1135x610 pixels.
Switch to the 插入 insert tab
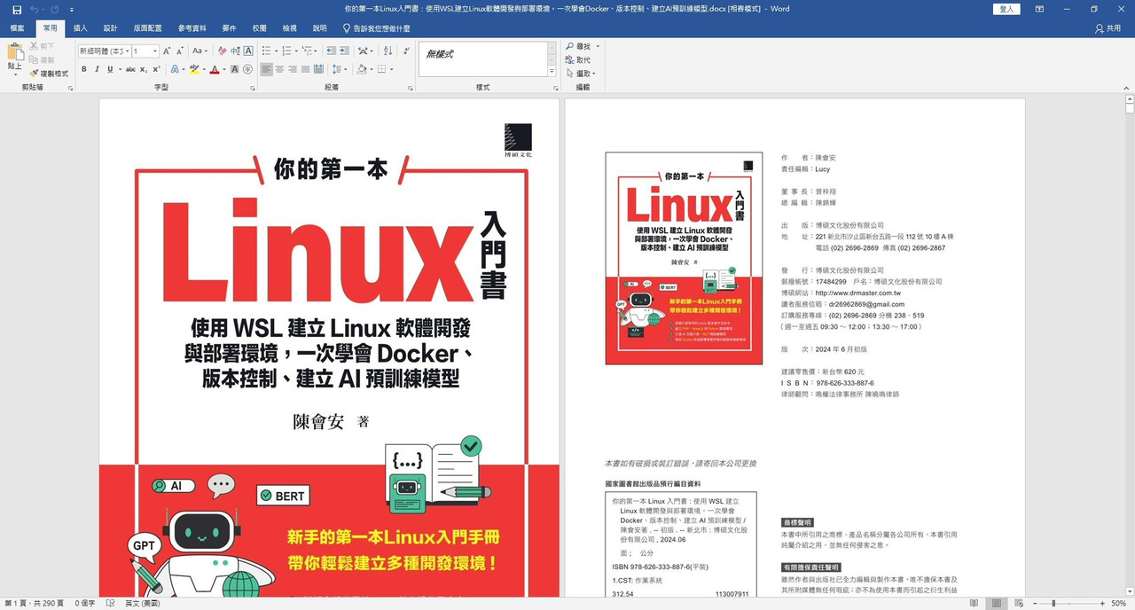[x=81, y=28]
